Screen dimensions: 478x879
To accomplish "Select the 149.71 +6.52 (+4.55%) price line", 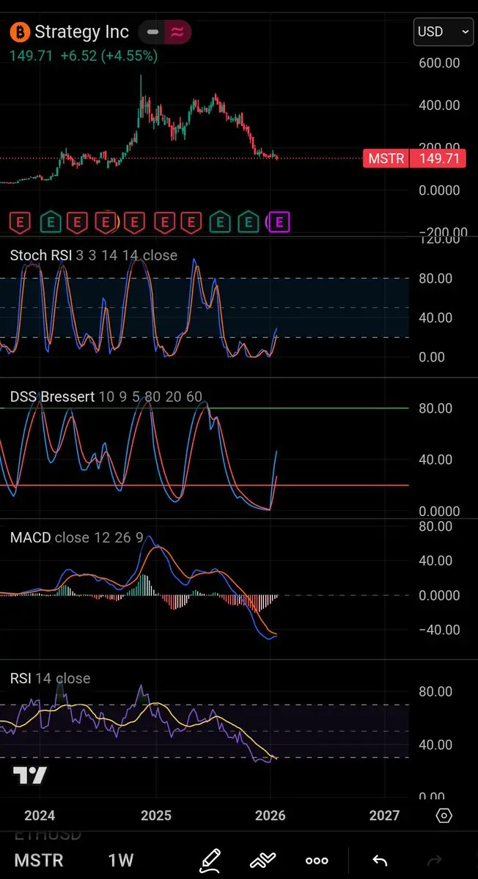I will tap(84, 56).
